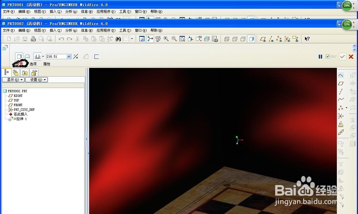
Task: Open the 工具 menu in PRT0002 window
Action: (x=125, y=30)
